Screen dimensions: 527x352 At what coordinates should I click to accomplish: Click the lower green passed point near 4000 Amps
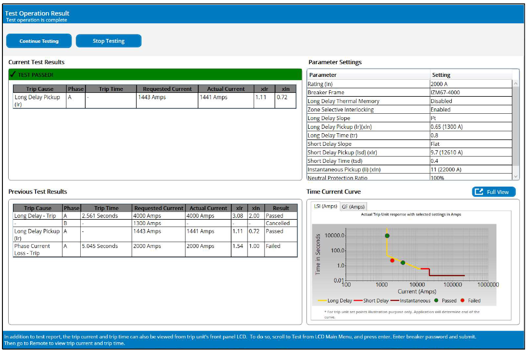point(403,263)
